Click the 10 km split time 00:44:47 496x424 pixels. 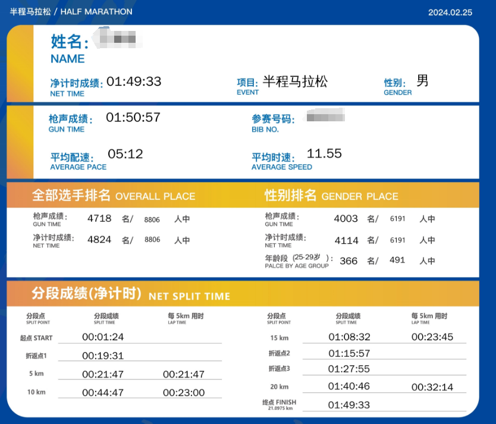[103, 392]
